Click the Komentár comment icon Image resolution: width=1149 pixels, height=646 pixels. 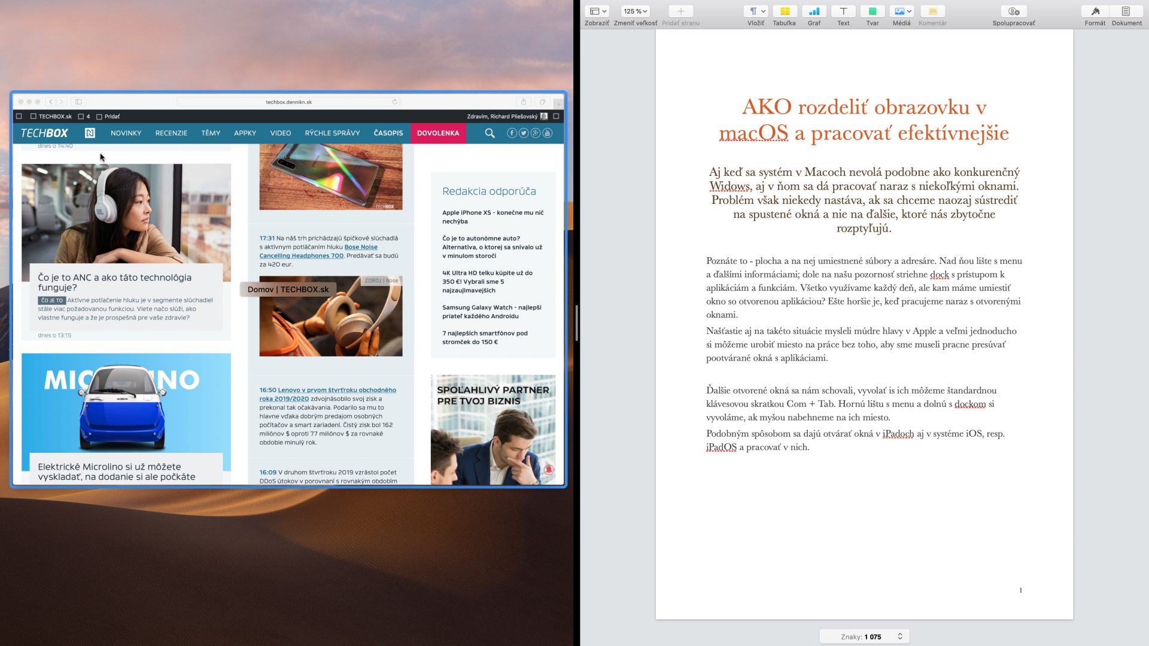932,11
